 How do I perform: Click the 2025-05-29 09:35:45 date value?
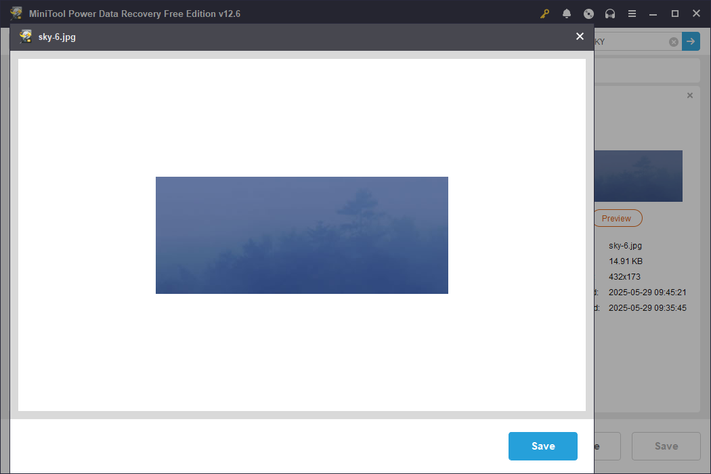click(647, 307)
